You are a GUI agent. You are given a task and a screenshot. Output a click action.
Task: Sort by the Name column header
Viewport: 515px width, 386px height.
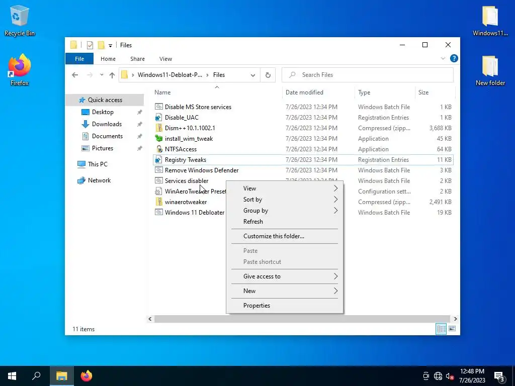217,92
